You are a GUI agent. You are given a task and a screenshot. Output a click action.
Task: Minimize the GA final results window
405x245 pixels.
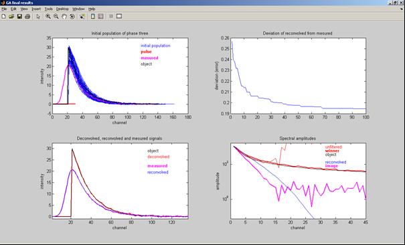(390, 3)
